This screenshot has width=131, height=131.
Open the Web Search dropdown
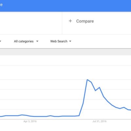pos(61,41)
